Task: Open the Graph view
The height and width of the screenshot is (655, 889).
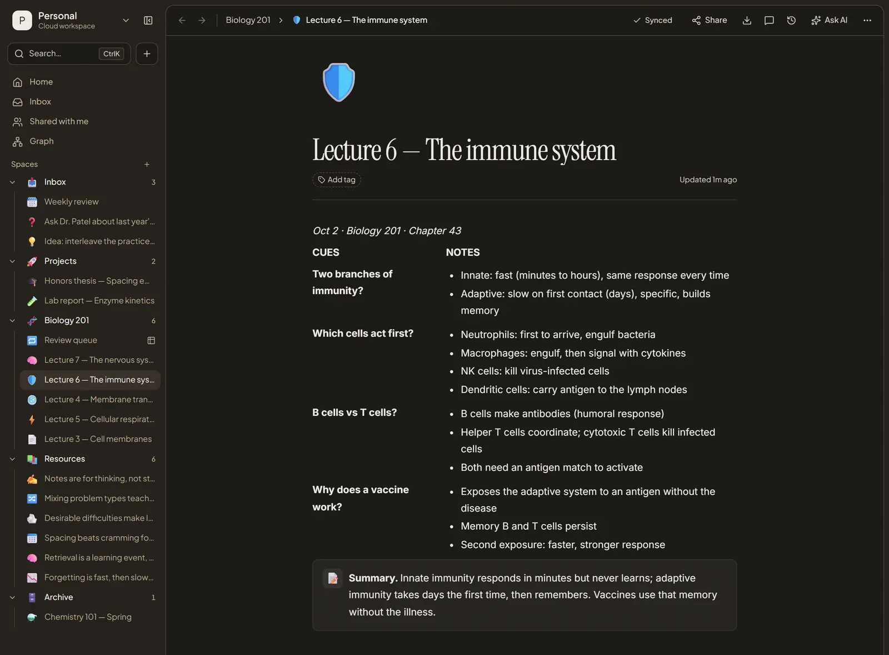Action: pos(83,141)
